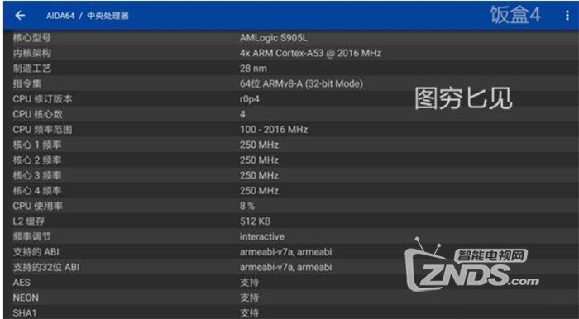Click the 制造工艺 28 nm row
This screenshot has height=319, width=579.
[x=291, y=69]
